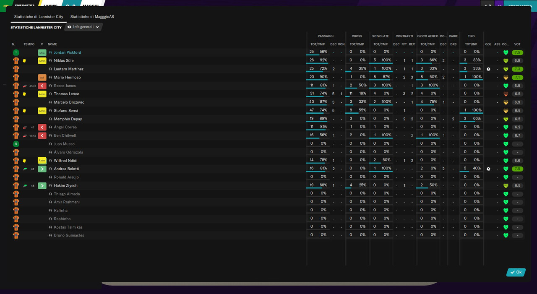
Task: Click Reece James' substitution swap arrows icon
Action: click(x=25, y=86)
